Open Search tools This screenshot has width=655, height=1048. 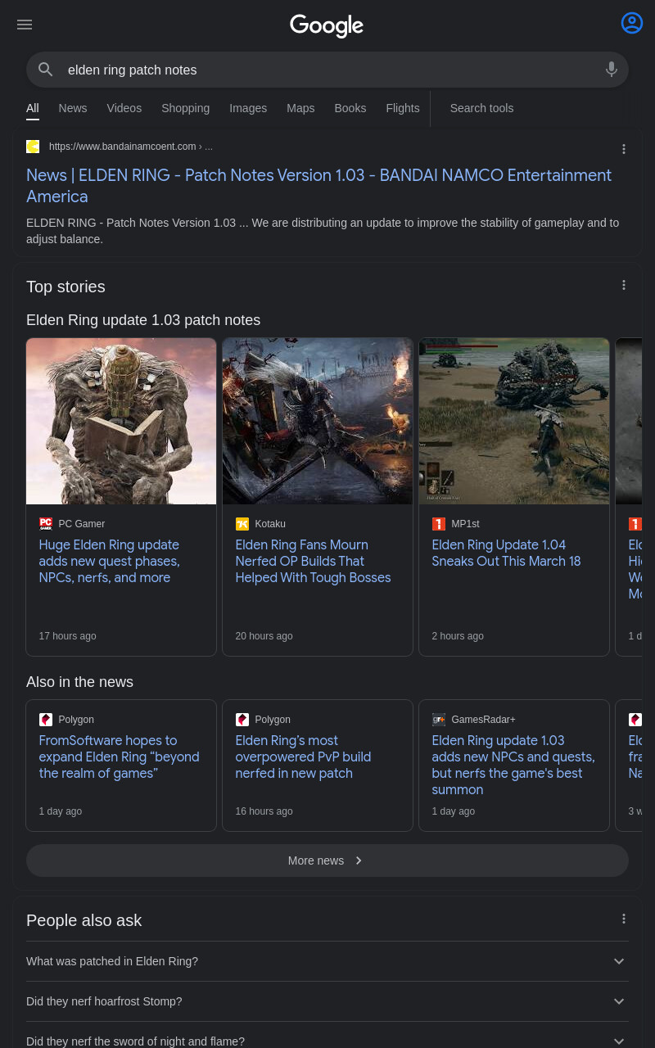(x=481, y=108)
